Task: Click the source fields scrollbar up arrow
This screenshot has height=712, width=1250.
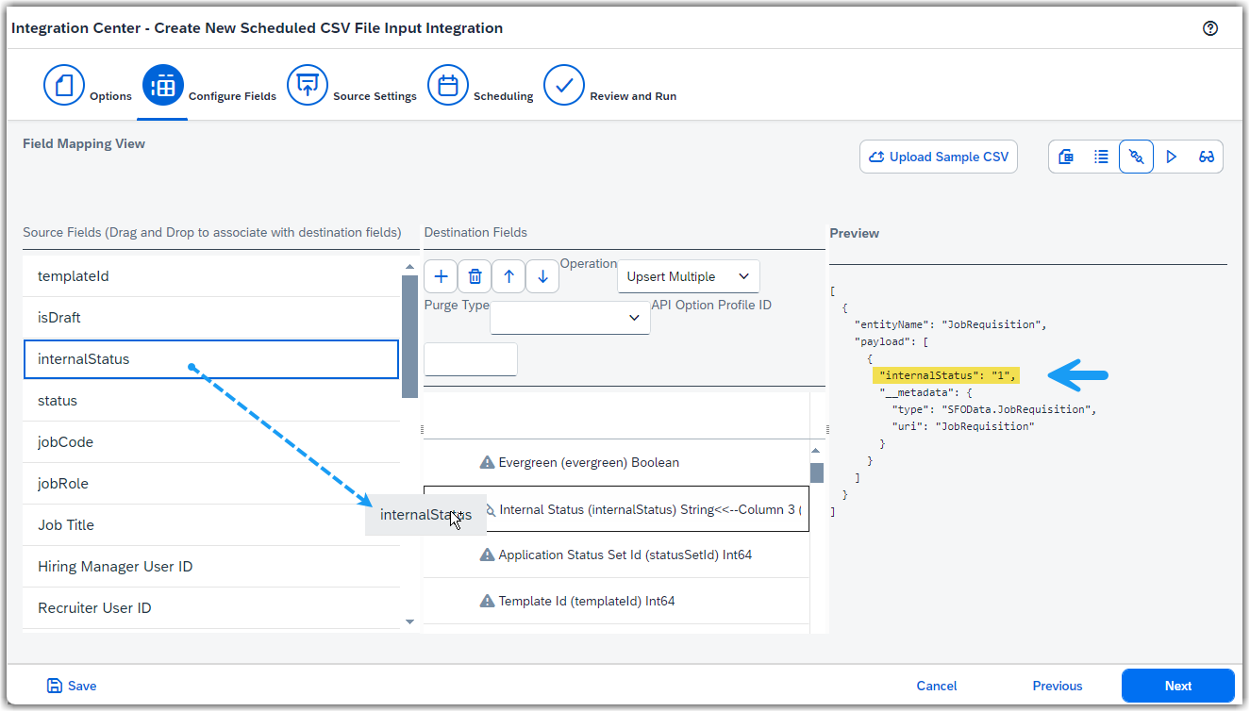Action: click(x=409, y=267)
